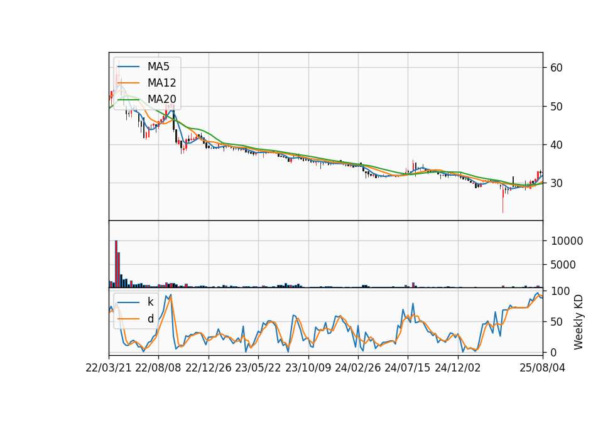
Task: Click the 23/10/09 date tick label
Action: (308, 368)
